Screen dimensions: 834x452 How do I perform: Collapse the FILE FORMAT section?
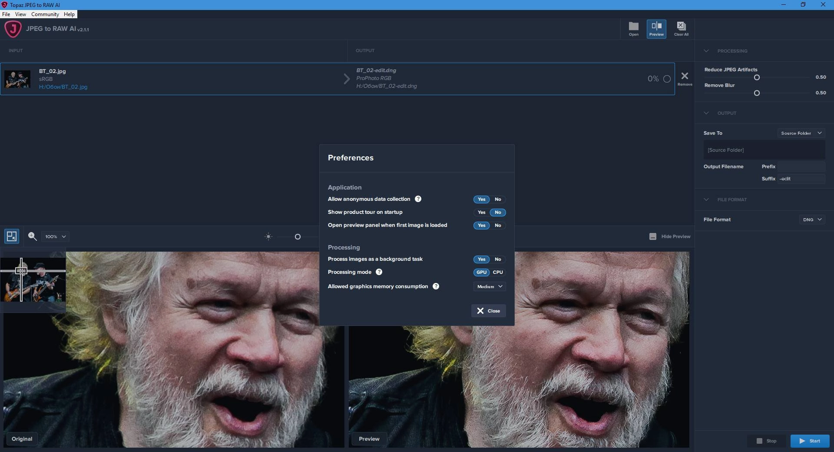pyautogui.click(x=706, y=199)
